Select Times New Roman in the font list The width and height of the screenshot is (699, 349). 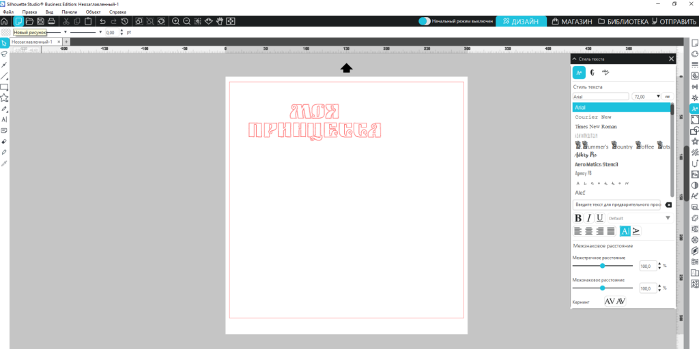595,126
